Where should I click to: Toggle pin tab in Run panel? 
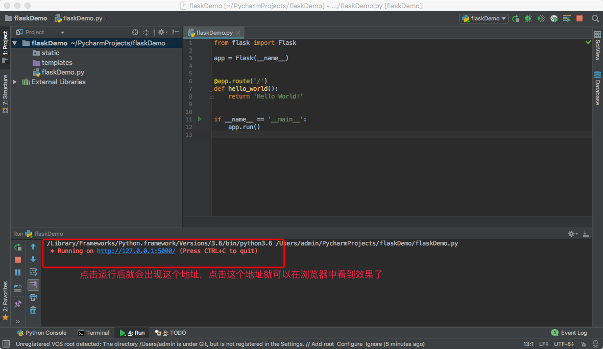[x=18, y=304]
